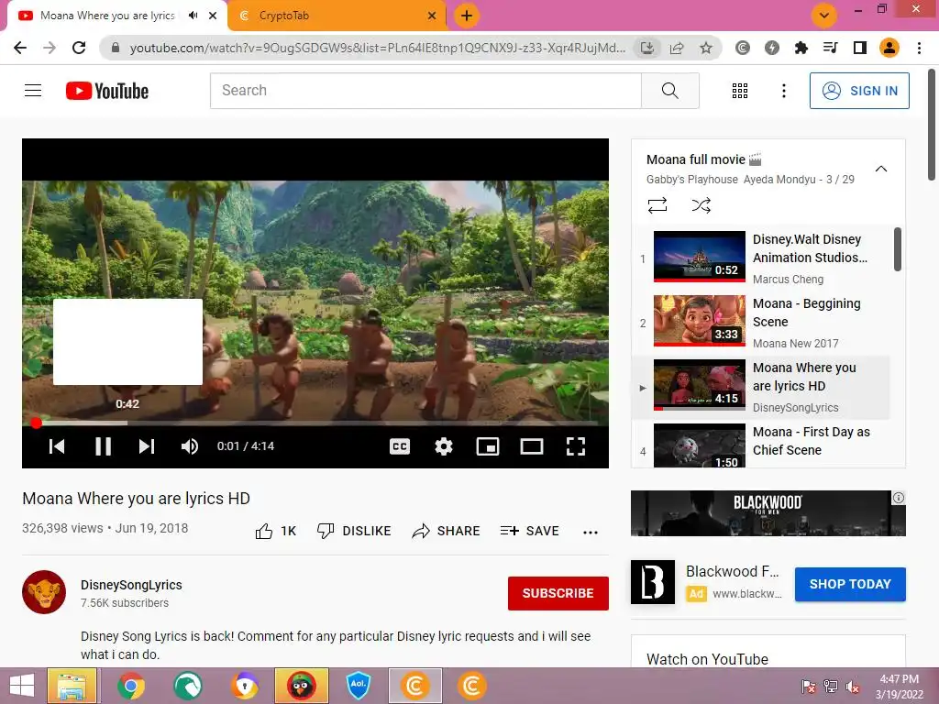Install app icon in address bar

coord(647,48)
